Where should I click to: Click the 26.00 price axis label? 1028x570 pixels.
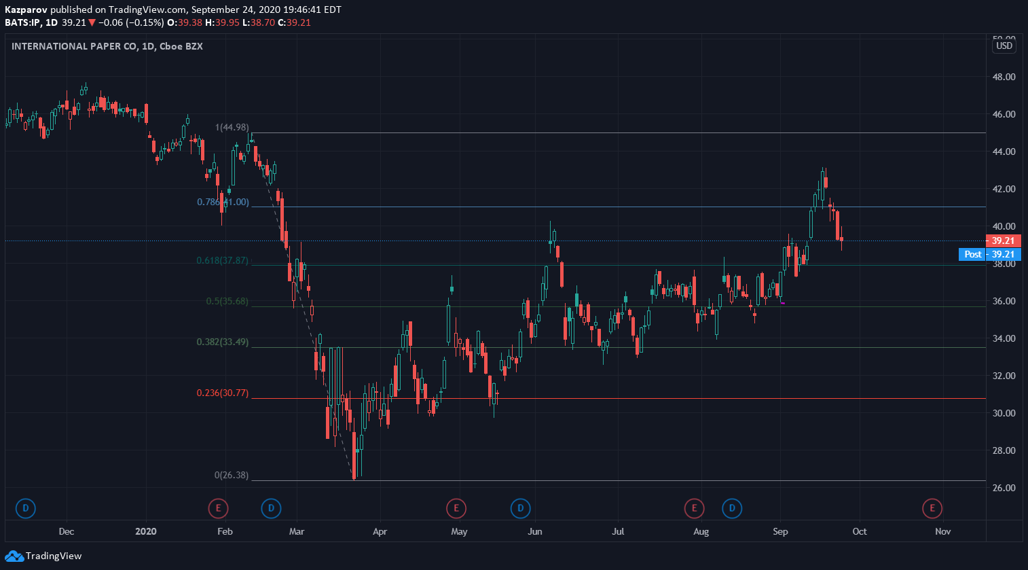(x=1004, y=488)
